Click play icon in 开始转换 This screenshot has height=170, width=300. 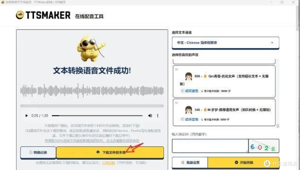(236, 162)
